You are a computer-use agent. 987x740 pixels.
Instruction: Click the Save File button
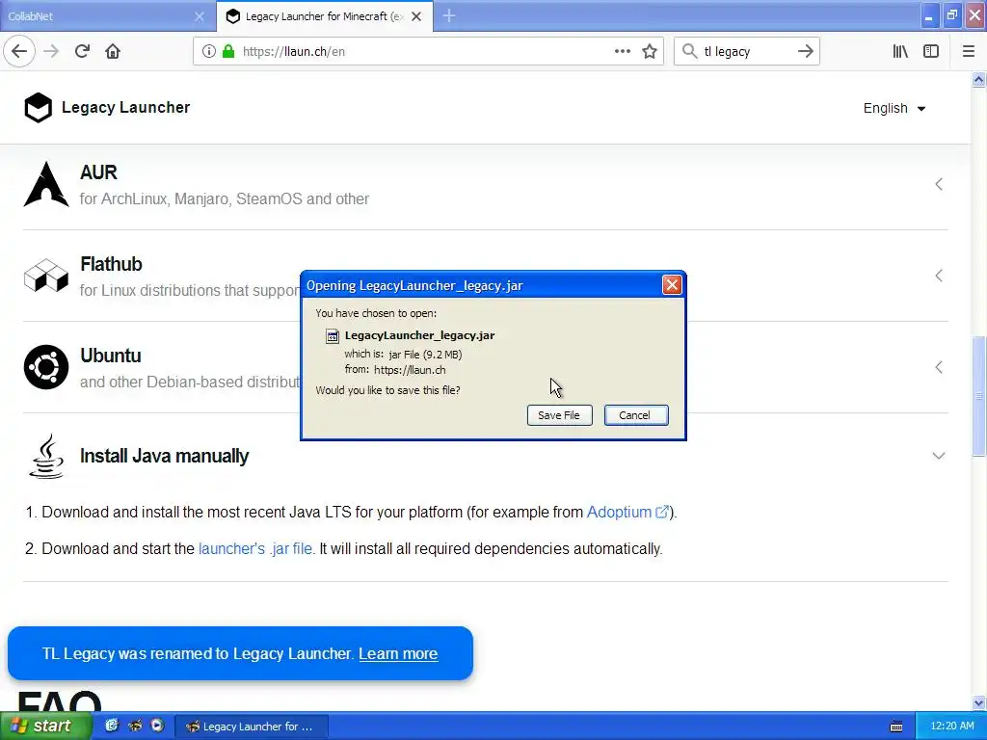point(559,415)
